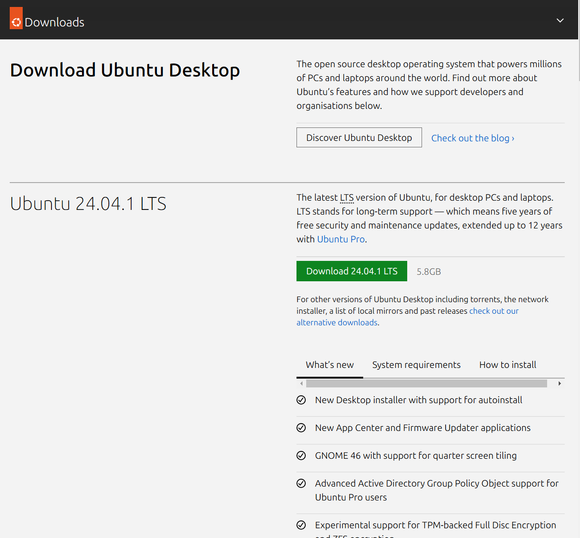The image size is (580, 538).
Task: Click the Download Ubuntu Desktop heading
Action: pyautogui.click(x=125, y=70)
